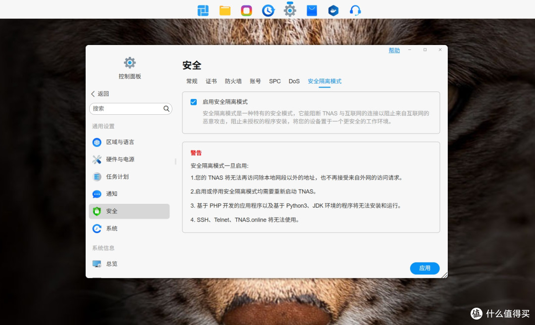Switch to the 常规 tab

(192, 81)
